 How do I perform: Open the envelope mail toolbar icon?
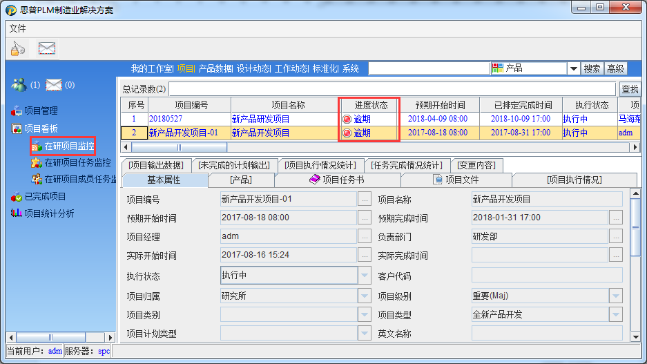47,48
